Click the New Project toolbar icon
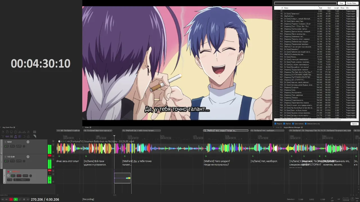The width and height of the screenshot is (360, 202). click(3, 132)
